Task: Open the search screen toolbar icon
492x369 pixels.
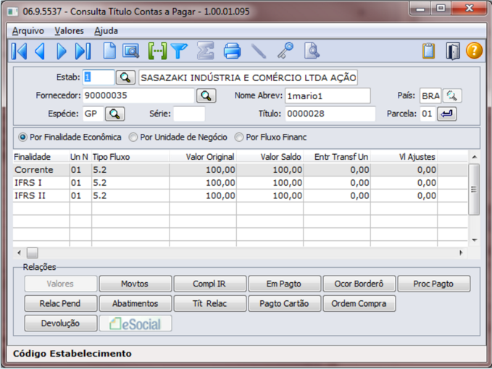Action: click(131, 51)
